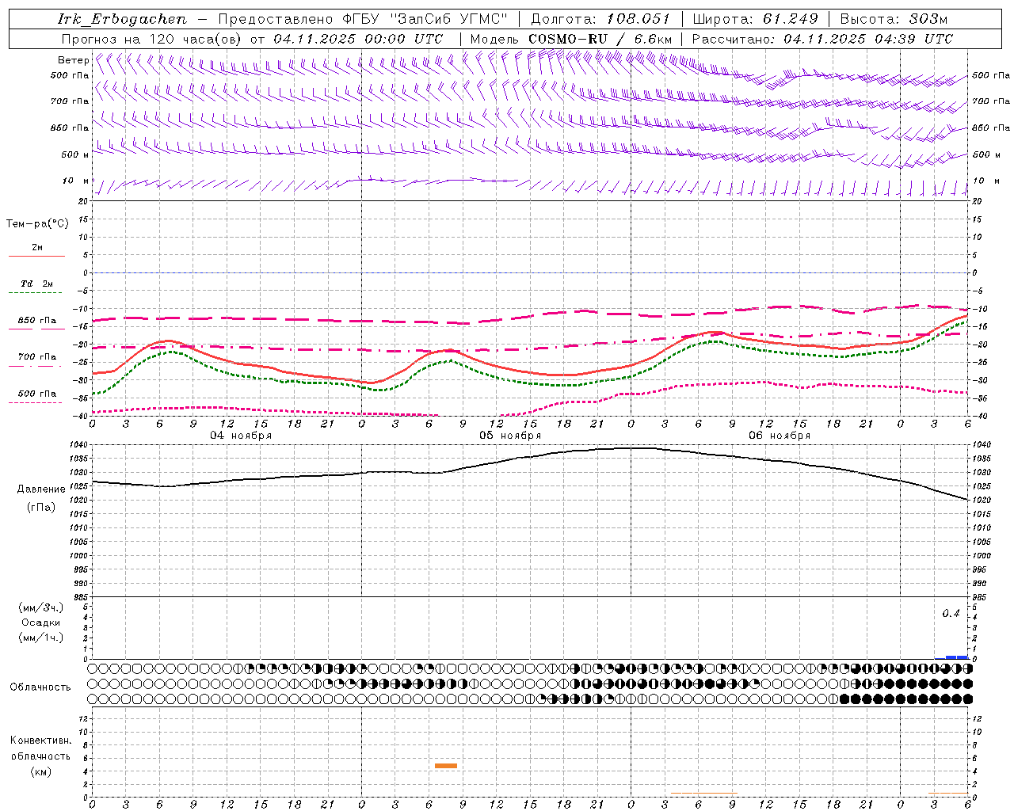Click the 05 ноября date label

(510, 436)
